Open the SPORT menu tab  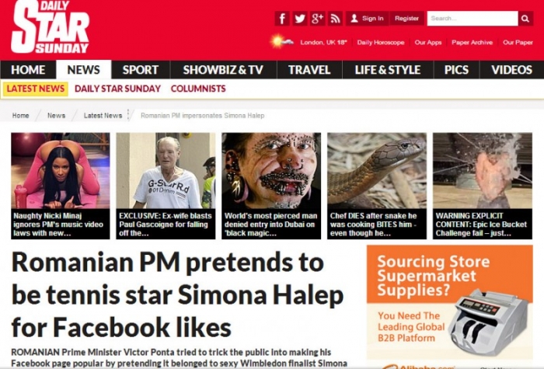(141, 70)
